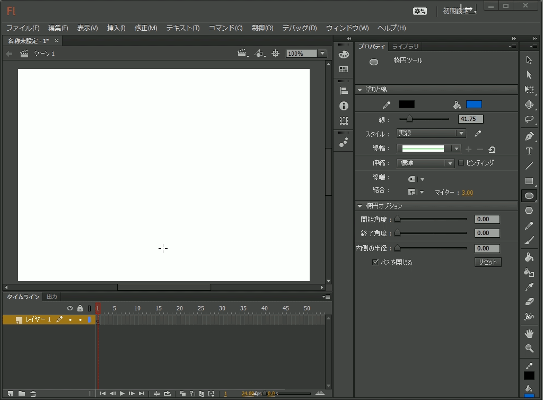The image size is (543, 400).
Task: Toggle outline color square of レイヤー 1
Action: (89, 320)
